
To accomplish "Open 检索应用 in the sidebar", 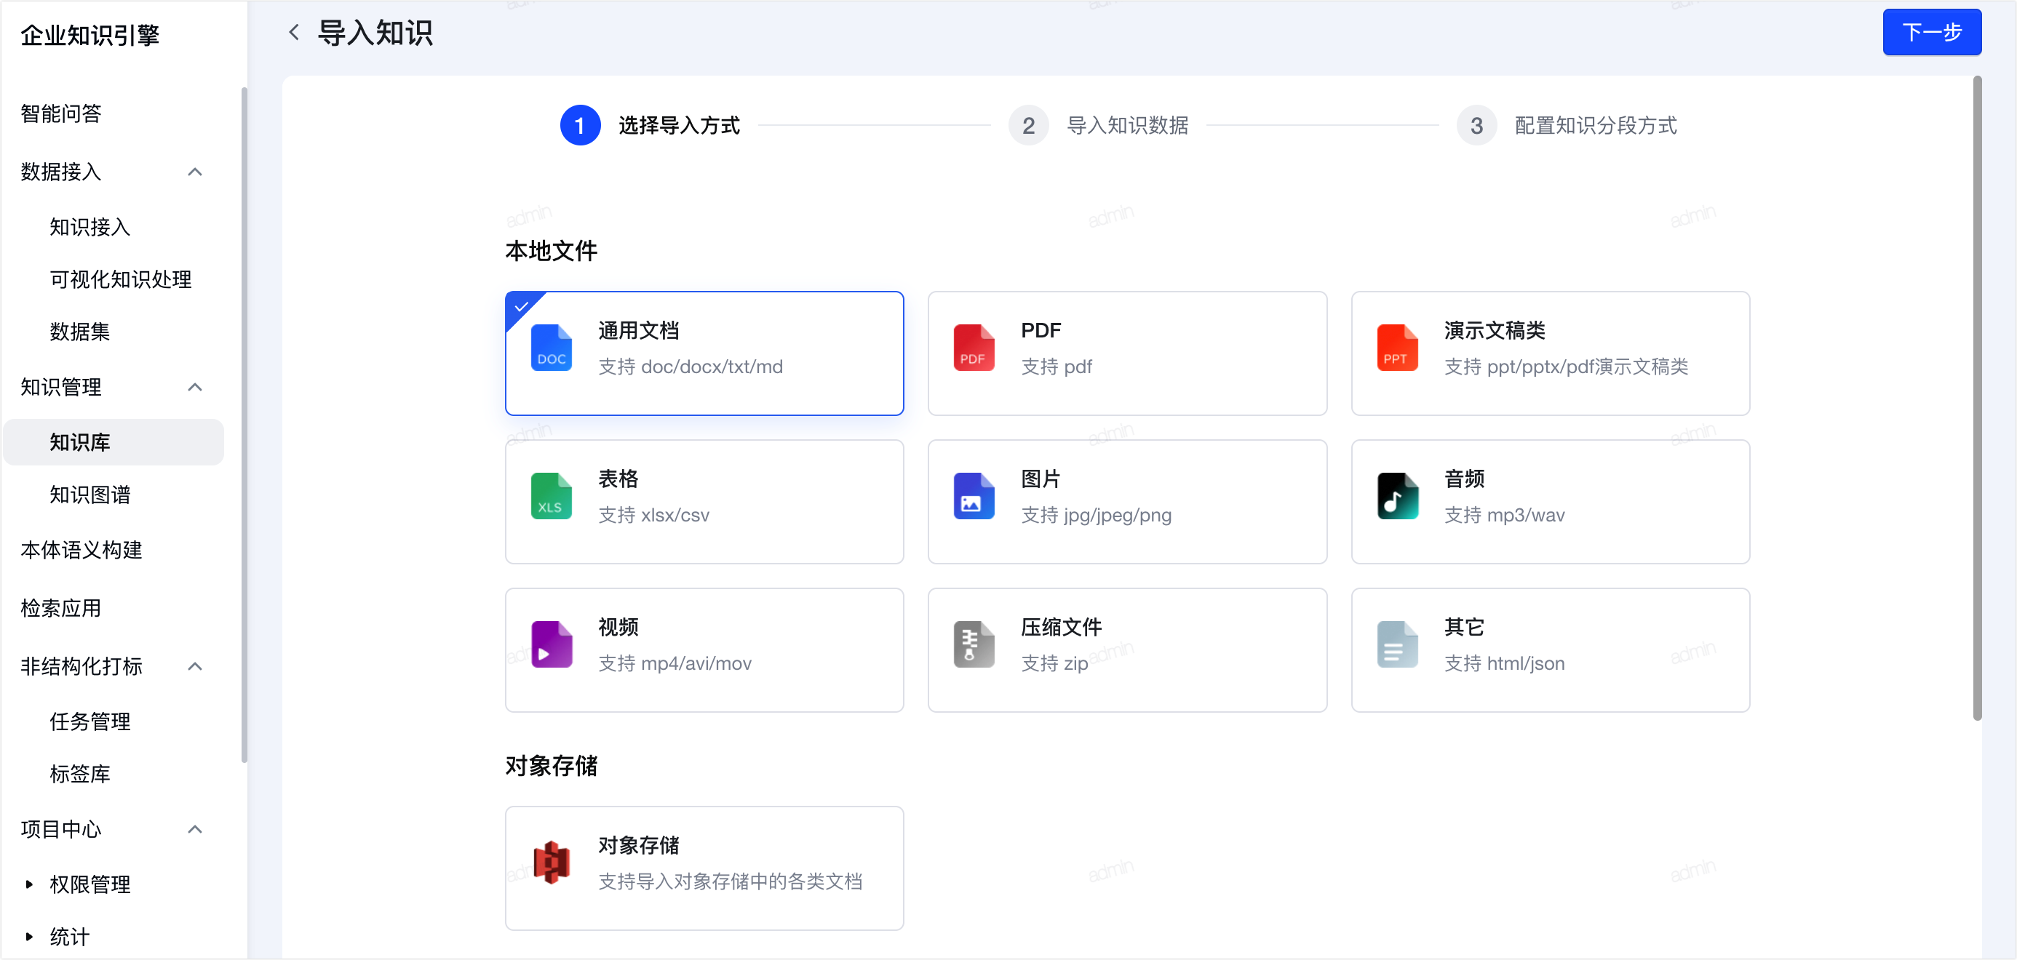I will click(61, 608).
